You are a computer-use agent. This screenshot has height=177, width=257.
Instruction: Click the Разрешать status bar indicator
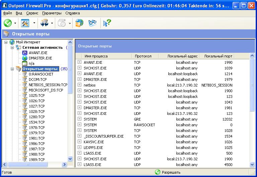coord(168,172)
